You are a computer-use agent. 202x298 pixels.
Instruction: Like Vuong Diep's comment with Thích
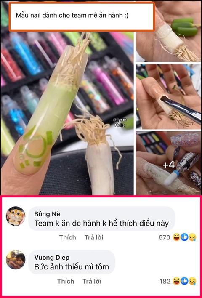[x=66, y=281]
